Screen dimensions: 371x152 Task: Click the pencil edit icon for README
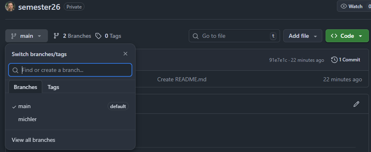[x=356, y=104]
